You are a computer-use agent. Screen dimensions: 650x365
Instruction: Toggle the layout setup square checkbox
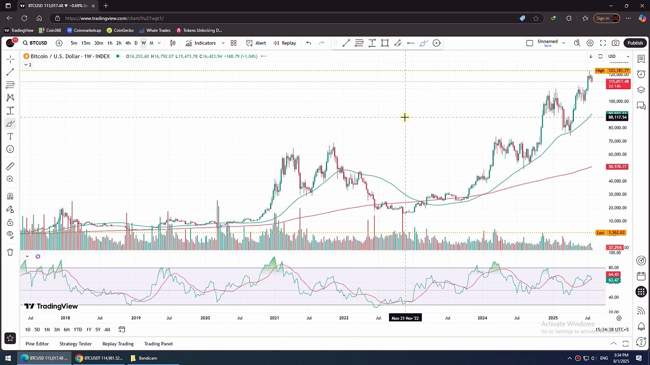click(530, 43)
